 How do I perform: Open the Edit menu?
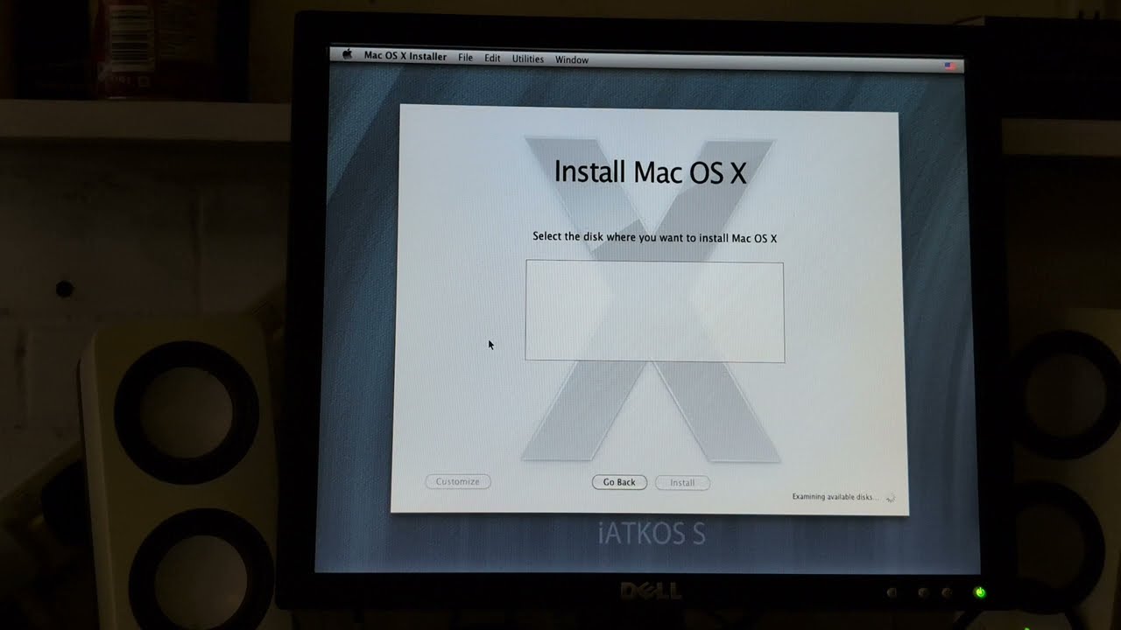coord(492,59)
